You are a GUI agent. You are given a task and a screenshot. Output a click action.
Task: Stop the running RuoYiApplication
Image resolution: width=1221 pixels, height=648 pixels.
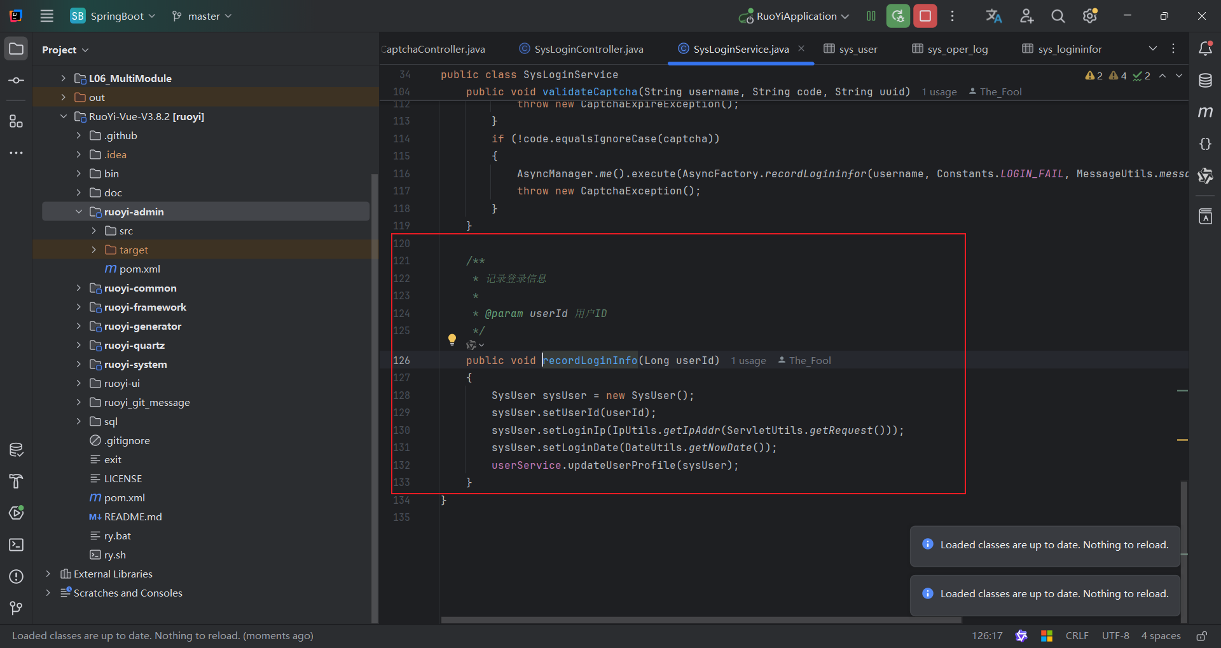coord(925,16)
